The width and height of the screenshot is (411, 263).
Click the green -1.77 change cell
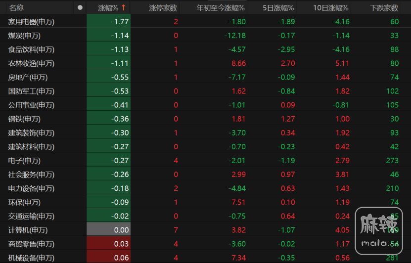(x=108, y=22)
